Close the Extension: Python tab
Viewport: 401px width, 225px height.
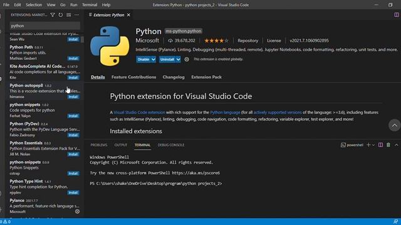128,15
